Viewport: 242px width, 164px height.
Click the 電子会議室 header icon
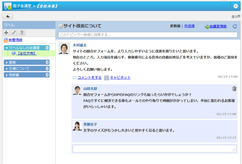pos(8,6)
